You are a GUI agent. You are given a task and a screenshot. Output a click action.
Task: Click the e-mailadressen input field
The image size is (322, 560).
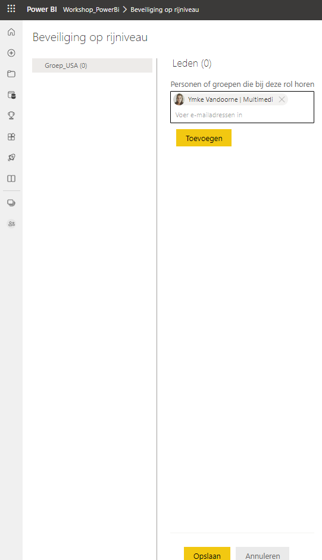point(242,115)
